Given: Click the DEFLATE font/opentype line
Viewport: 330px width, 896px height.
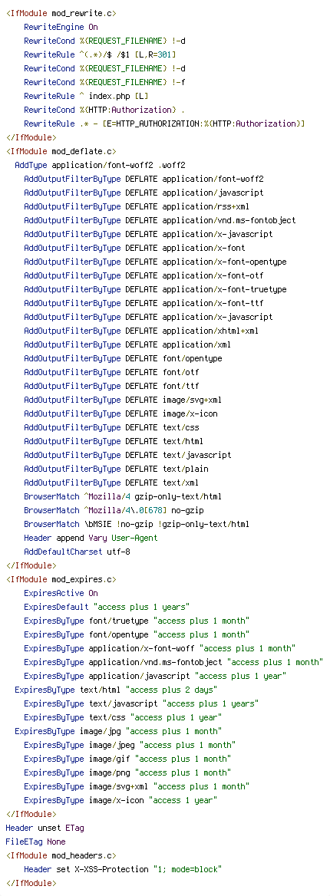Looking at the screenshot, I should 123,358.
